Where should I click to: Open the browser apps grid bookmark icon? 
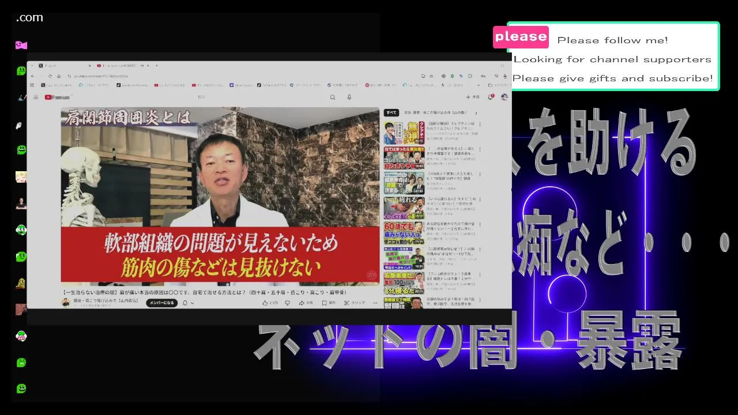coord(32,85)
